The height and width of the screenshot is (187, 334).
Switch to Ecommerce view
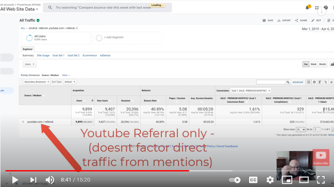[x=90, y=56]
